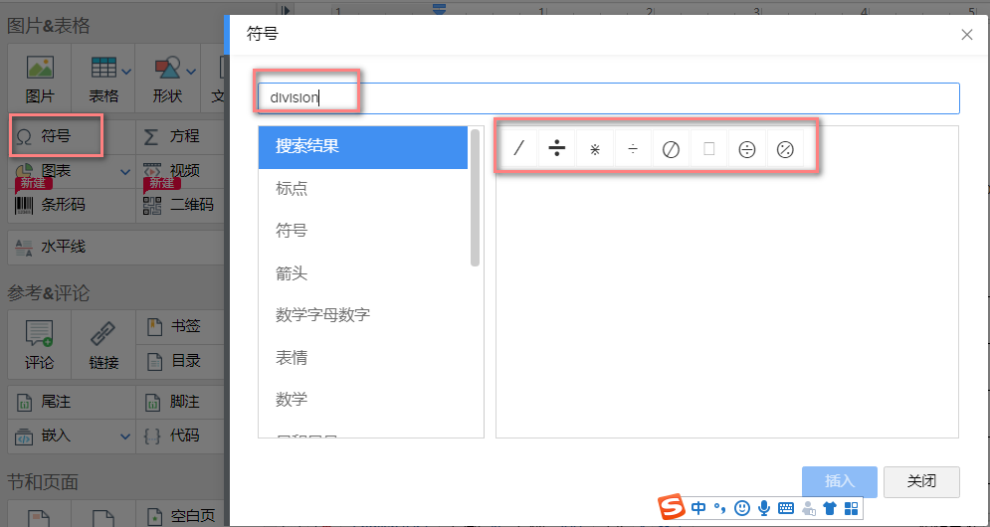
Task: Click the IME shirt skin icon
Action: (830, 508)
